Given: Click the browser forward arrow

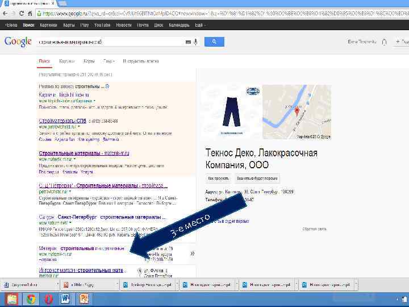Looking at the screenshot, I should tap(13, 14).
